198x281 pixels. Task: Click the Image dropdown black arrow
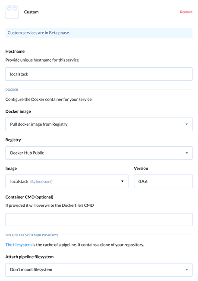click(x=122, y=181)
